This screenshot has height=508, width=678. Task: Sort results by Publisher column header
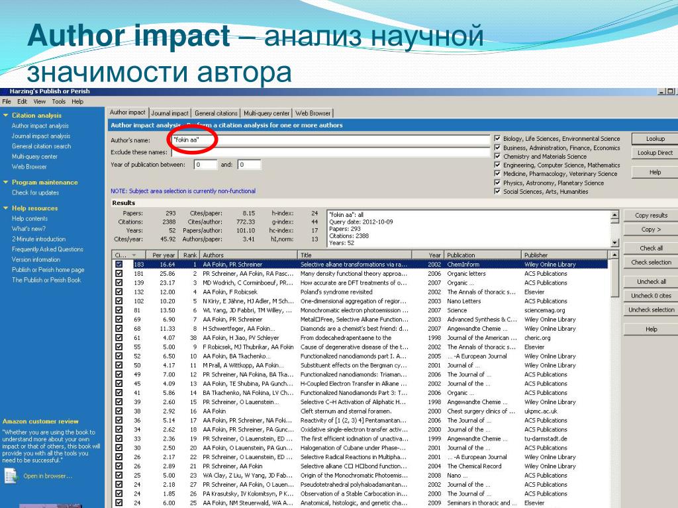point(564,255)
